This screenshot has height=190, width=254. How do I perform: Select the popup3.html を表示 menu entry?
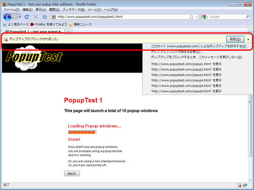click(x=186, y=75)
